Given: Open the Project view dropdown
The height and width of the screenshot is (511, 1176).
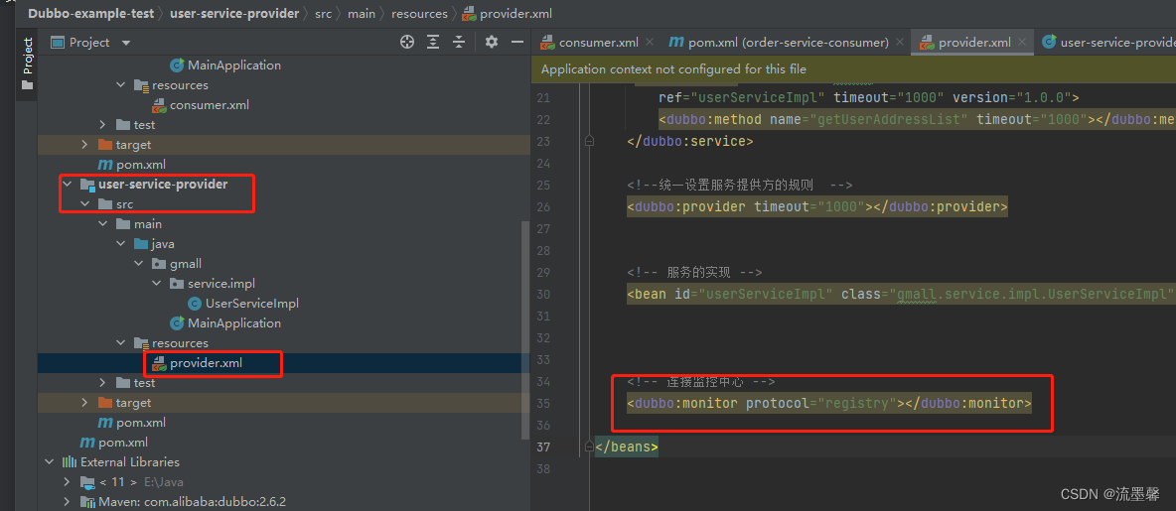Looking at the screenshot, I should (x=125, y=43).
